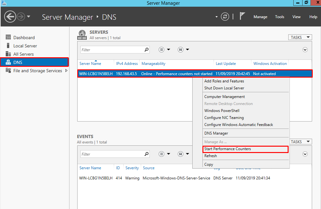The image size is (321, 209).
Task: Open DNS Manager from context menu
Action: tap(216, 133)
